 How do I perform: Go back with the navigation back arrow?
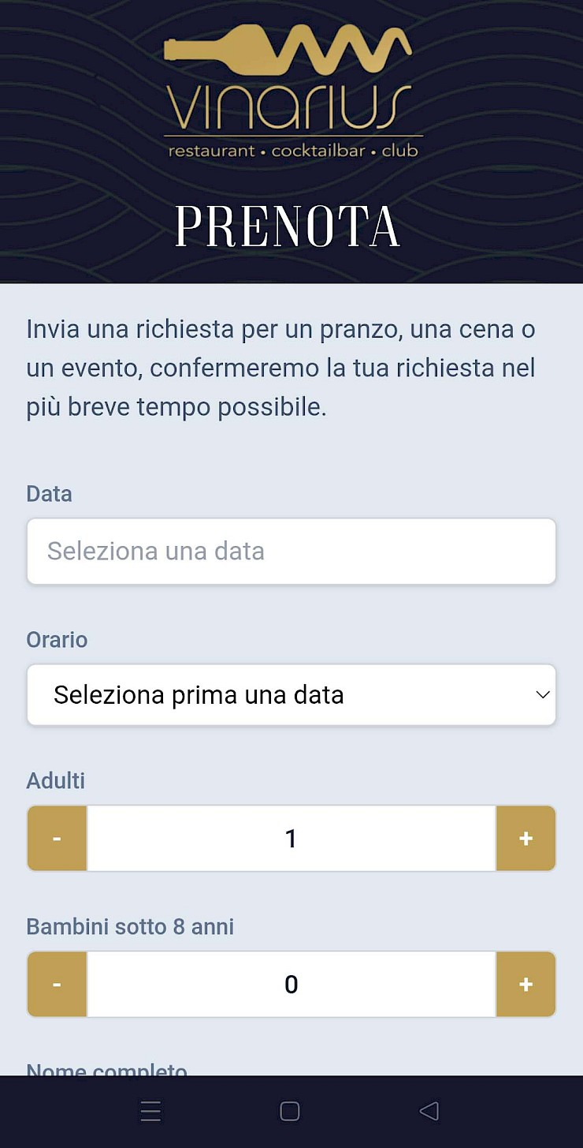point(429,1111)
